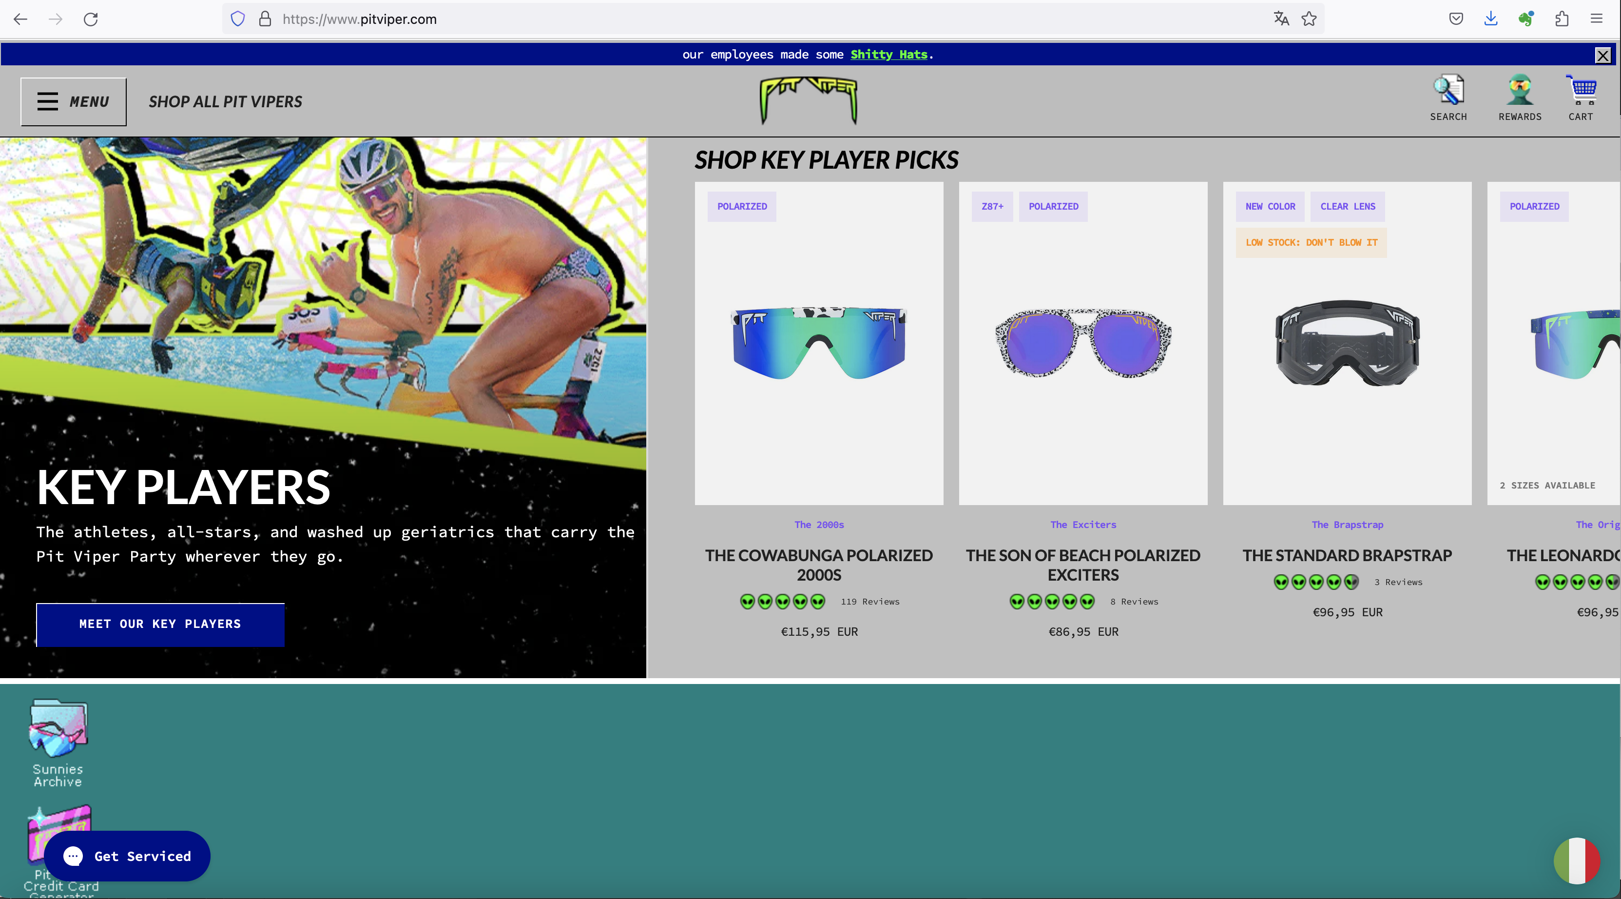Click Meet Our Key Players button
Image resolution: width=1621 pixels, height=899 pixels.
tap(160, 624)
